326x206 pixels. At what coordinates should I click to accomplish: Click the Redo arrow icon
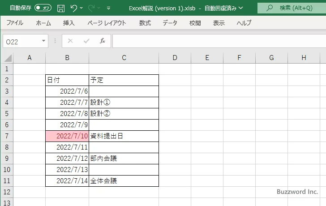[x=91, y=8]
